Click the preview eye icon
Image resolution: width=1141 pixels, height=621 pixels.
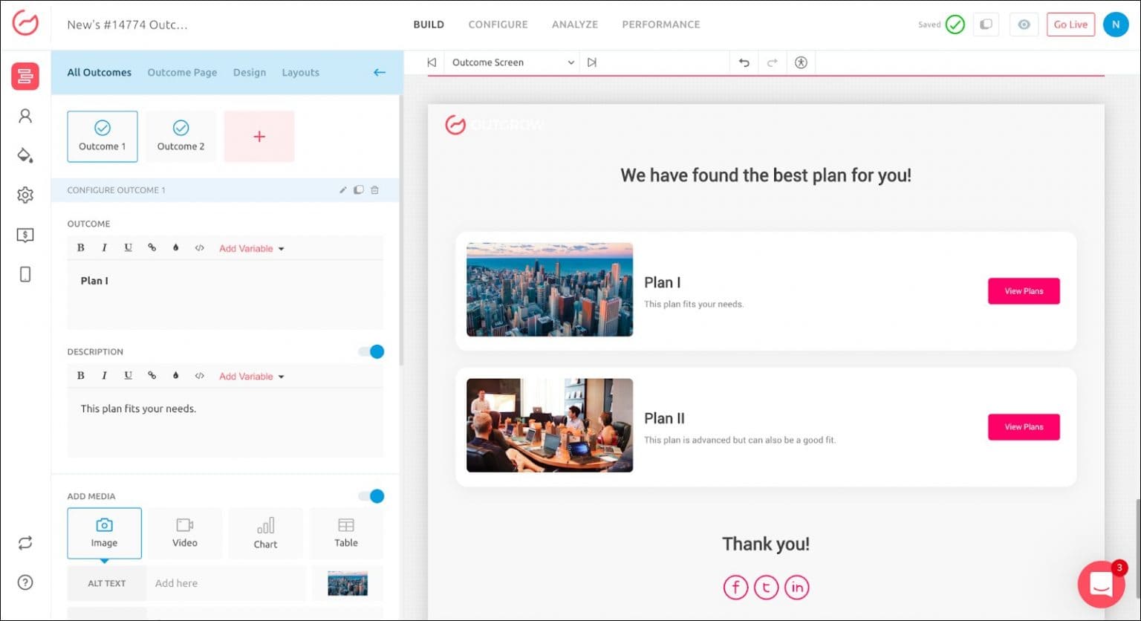(x=1024, y=25)
